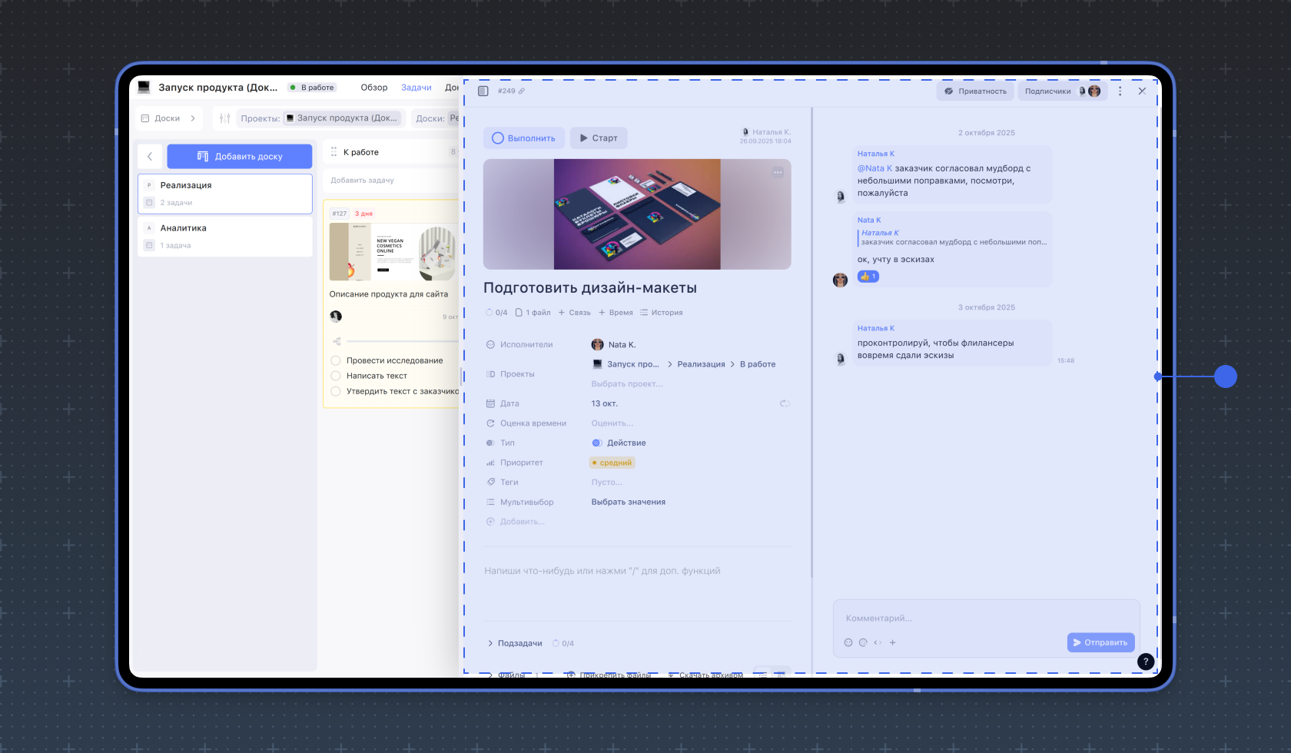Click the Добавить доску button

pyautogui.click(x=240, y=157)
